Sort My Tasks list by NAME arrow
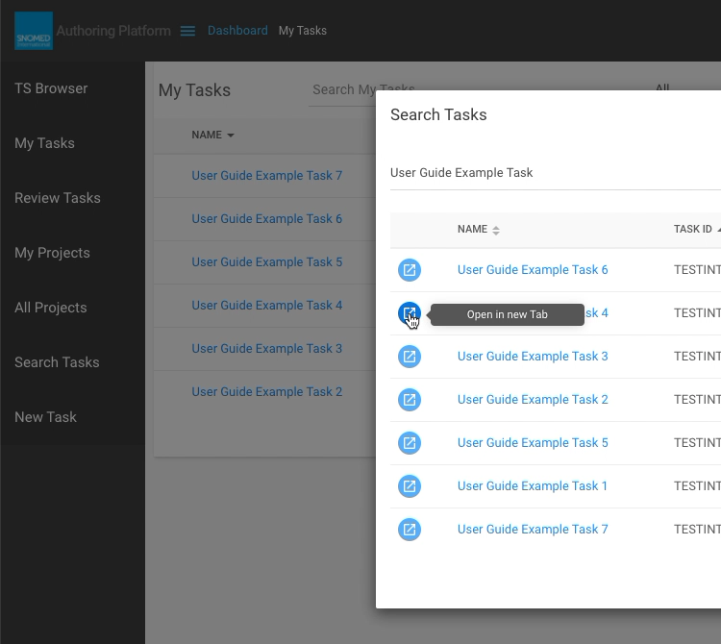The height and width of the screenshot is (644, 721). tap(231, 136)
